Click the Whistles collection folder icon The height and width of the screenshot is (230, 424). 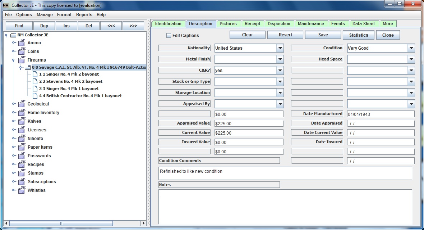[x=22, y=190]
